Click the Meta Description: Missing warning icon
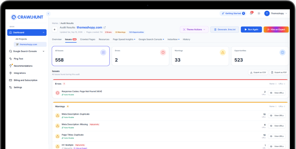 click(58, 126)
